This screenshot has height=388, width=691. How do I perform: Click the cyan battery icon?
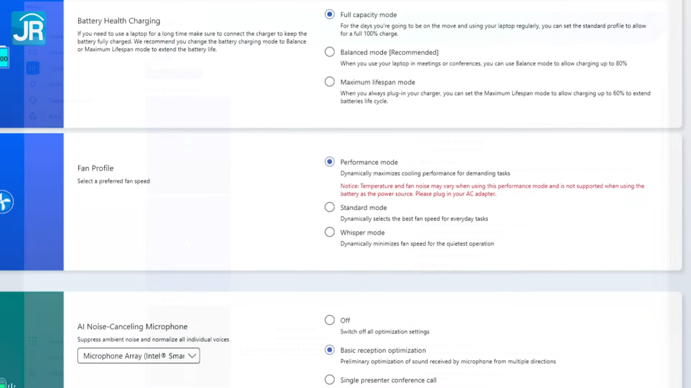(x=4, y=58)
